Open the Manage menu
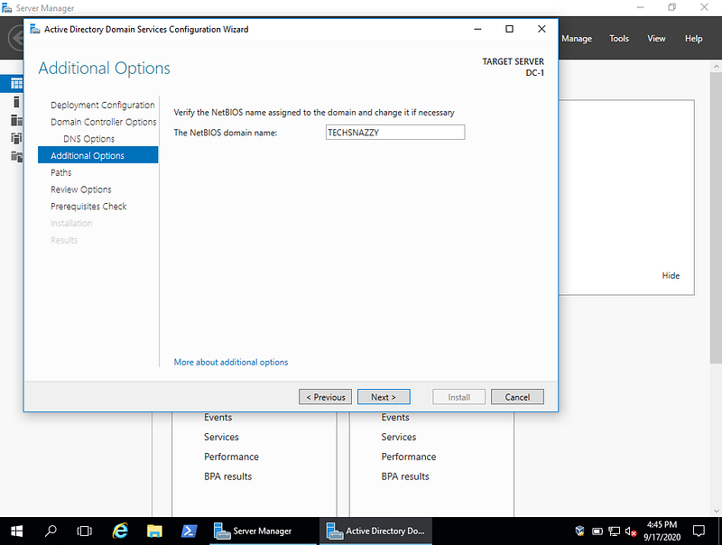Screen dimensions: 722x545 point(577,39)
